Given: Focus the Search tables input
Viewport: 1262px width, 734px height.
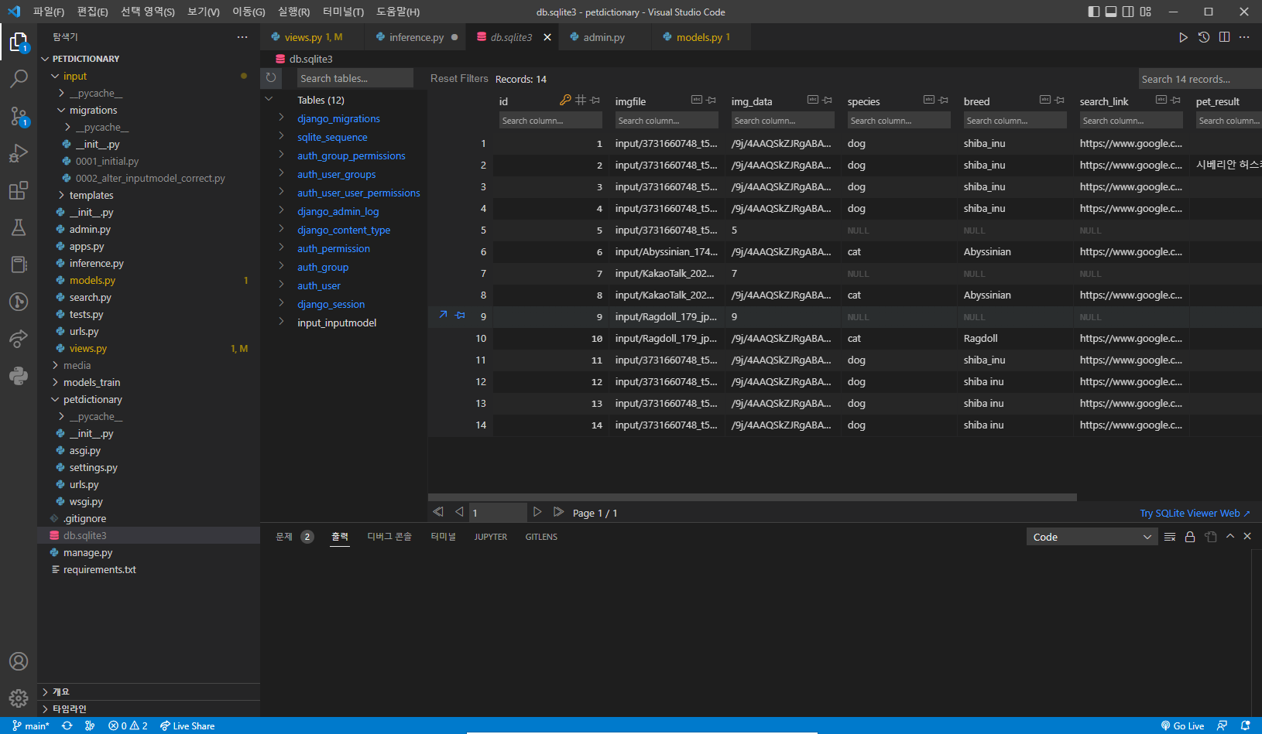Looking at the screenshot, I should click(x=355, y=78).
